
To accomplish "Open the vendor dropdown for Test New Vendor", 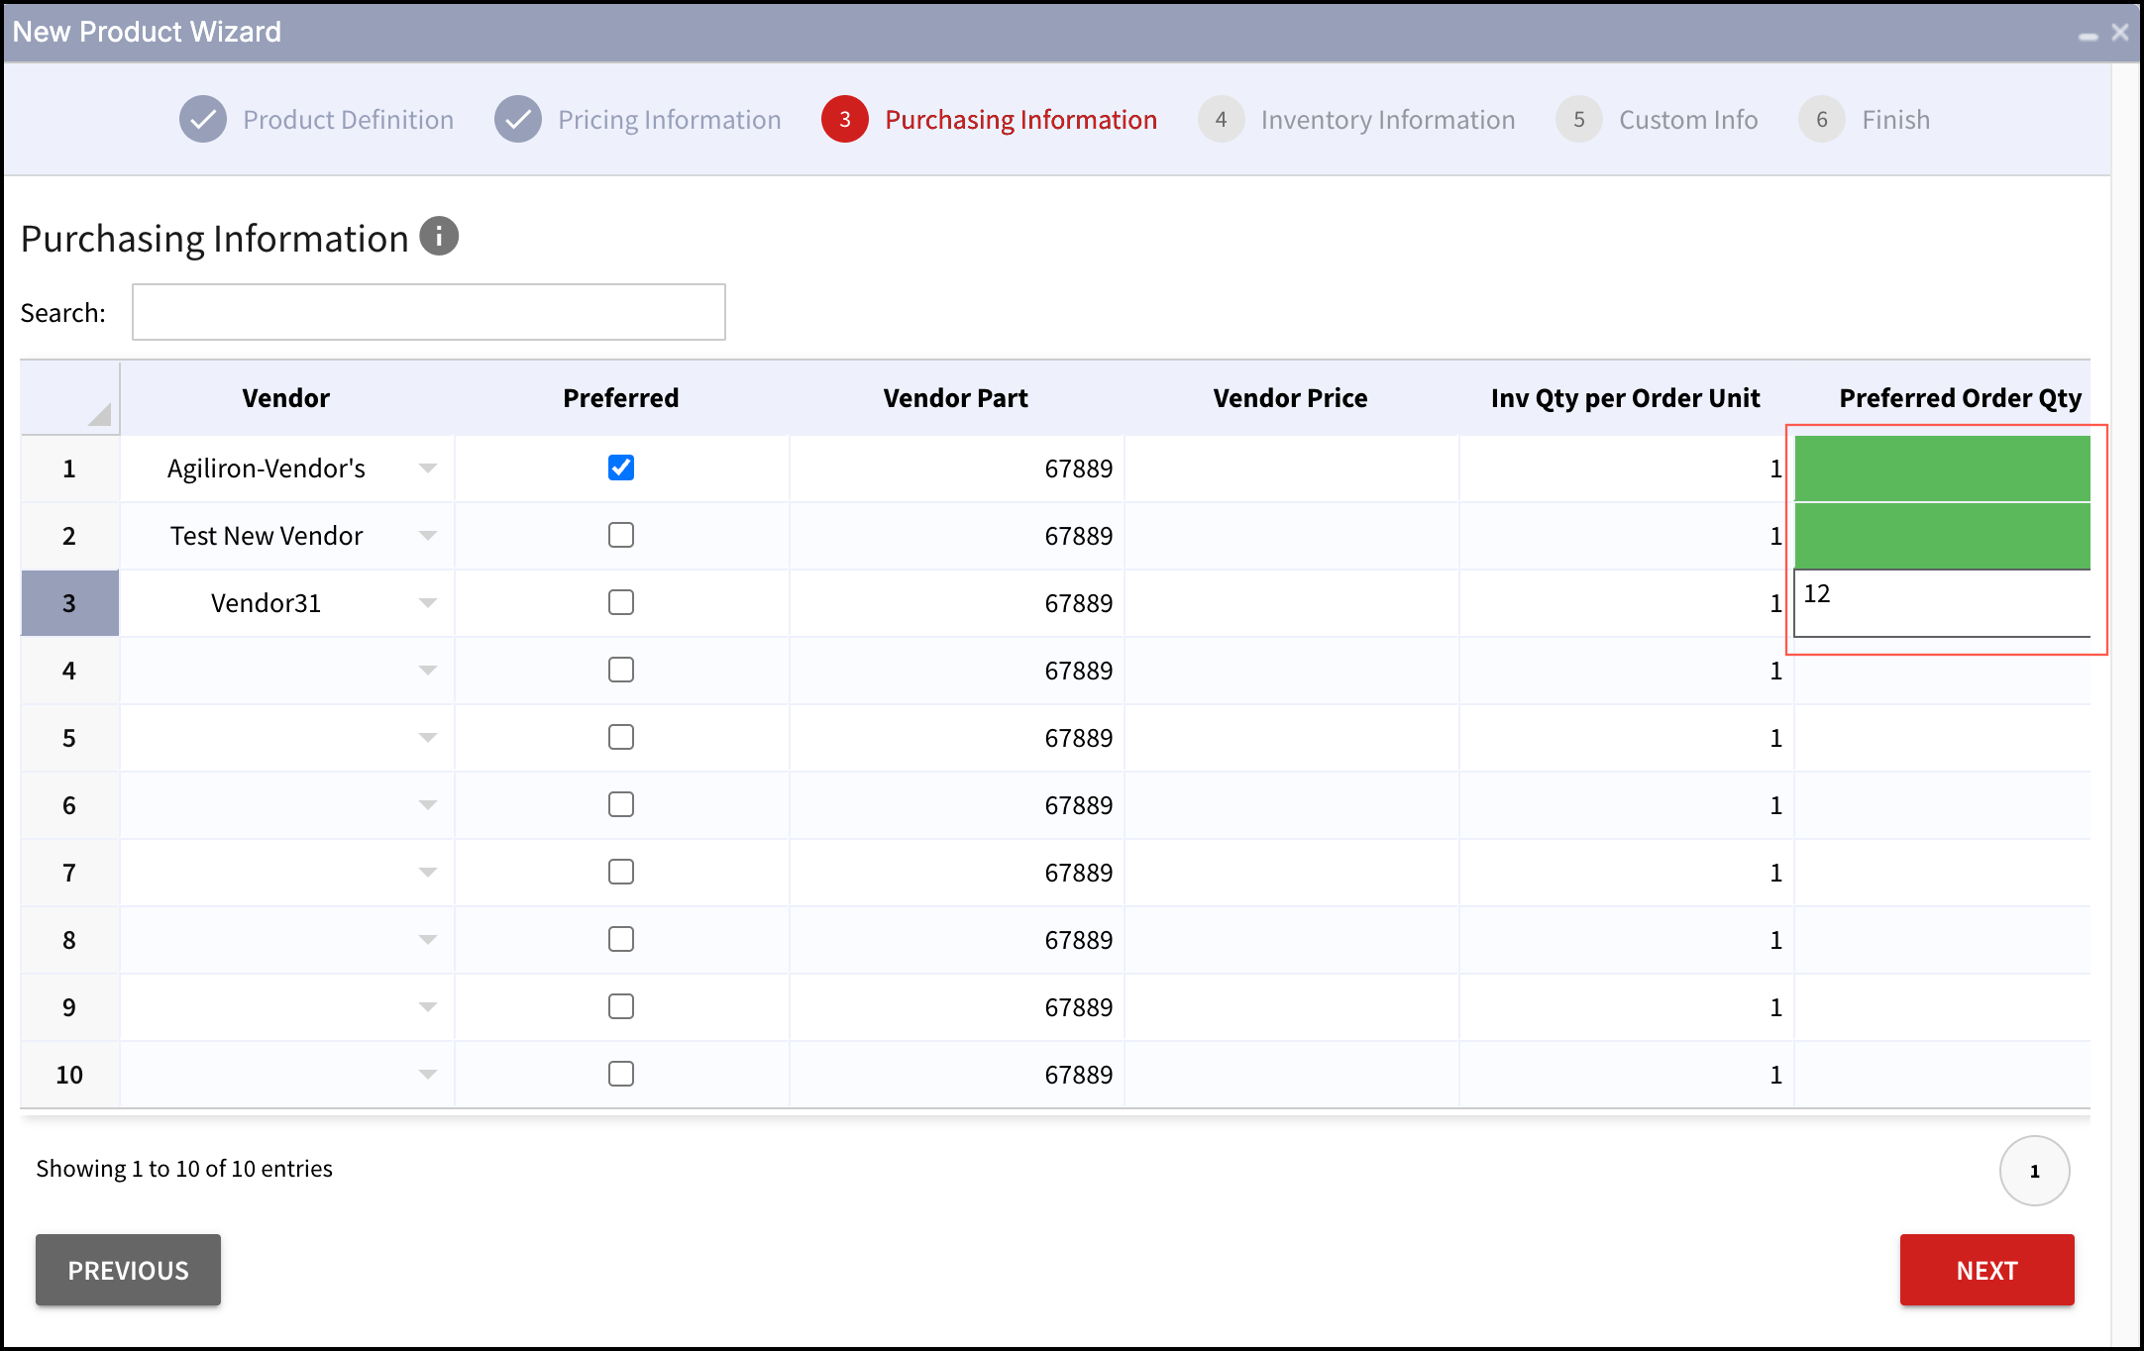I will pos(428,536).
